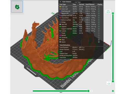
Task: Grab the bottom handle of the vertical layer slider
Action: [x=113, y=81]
